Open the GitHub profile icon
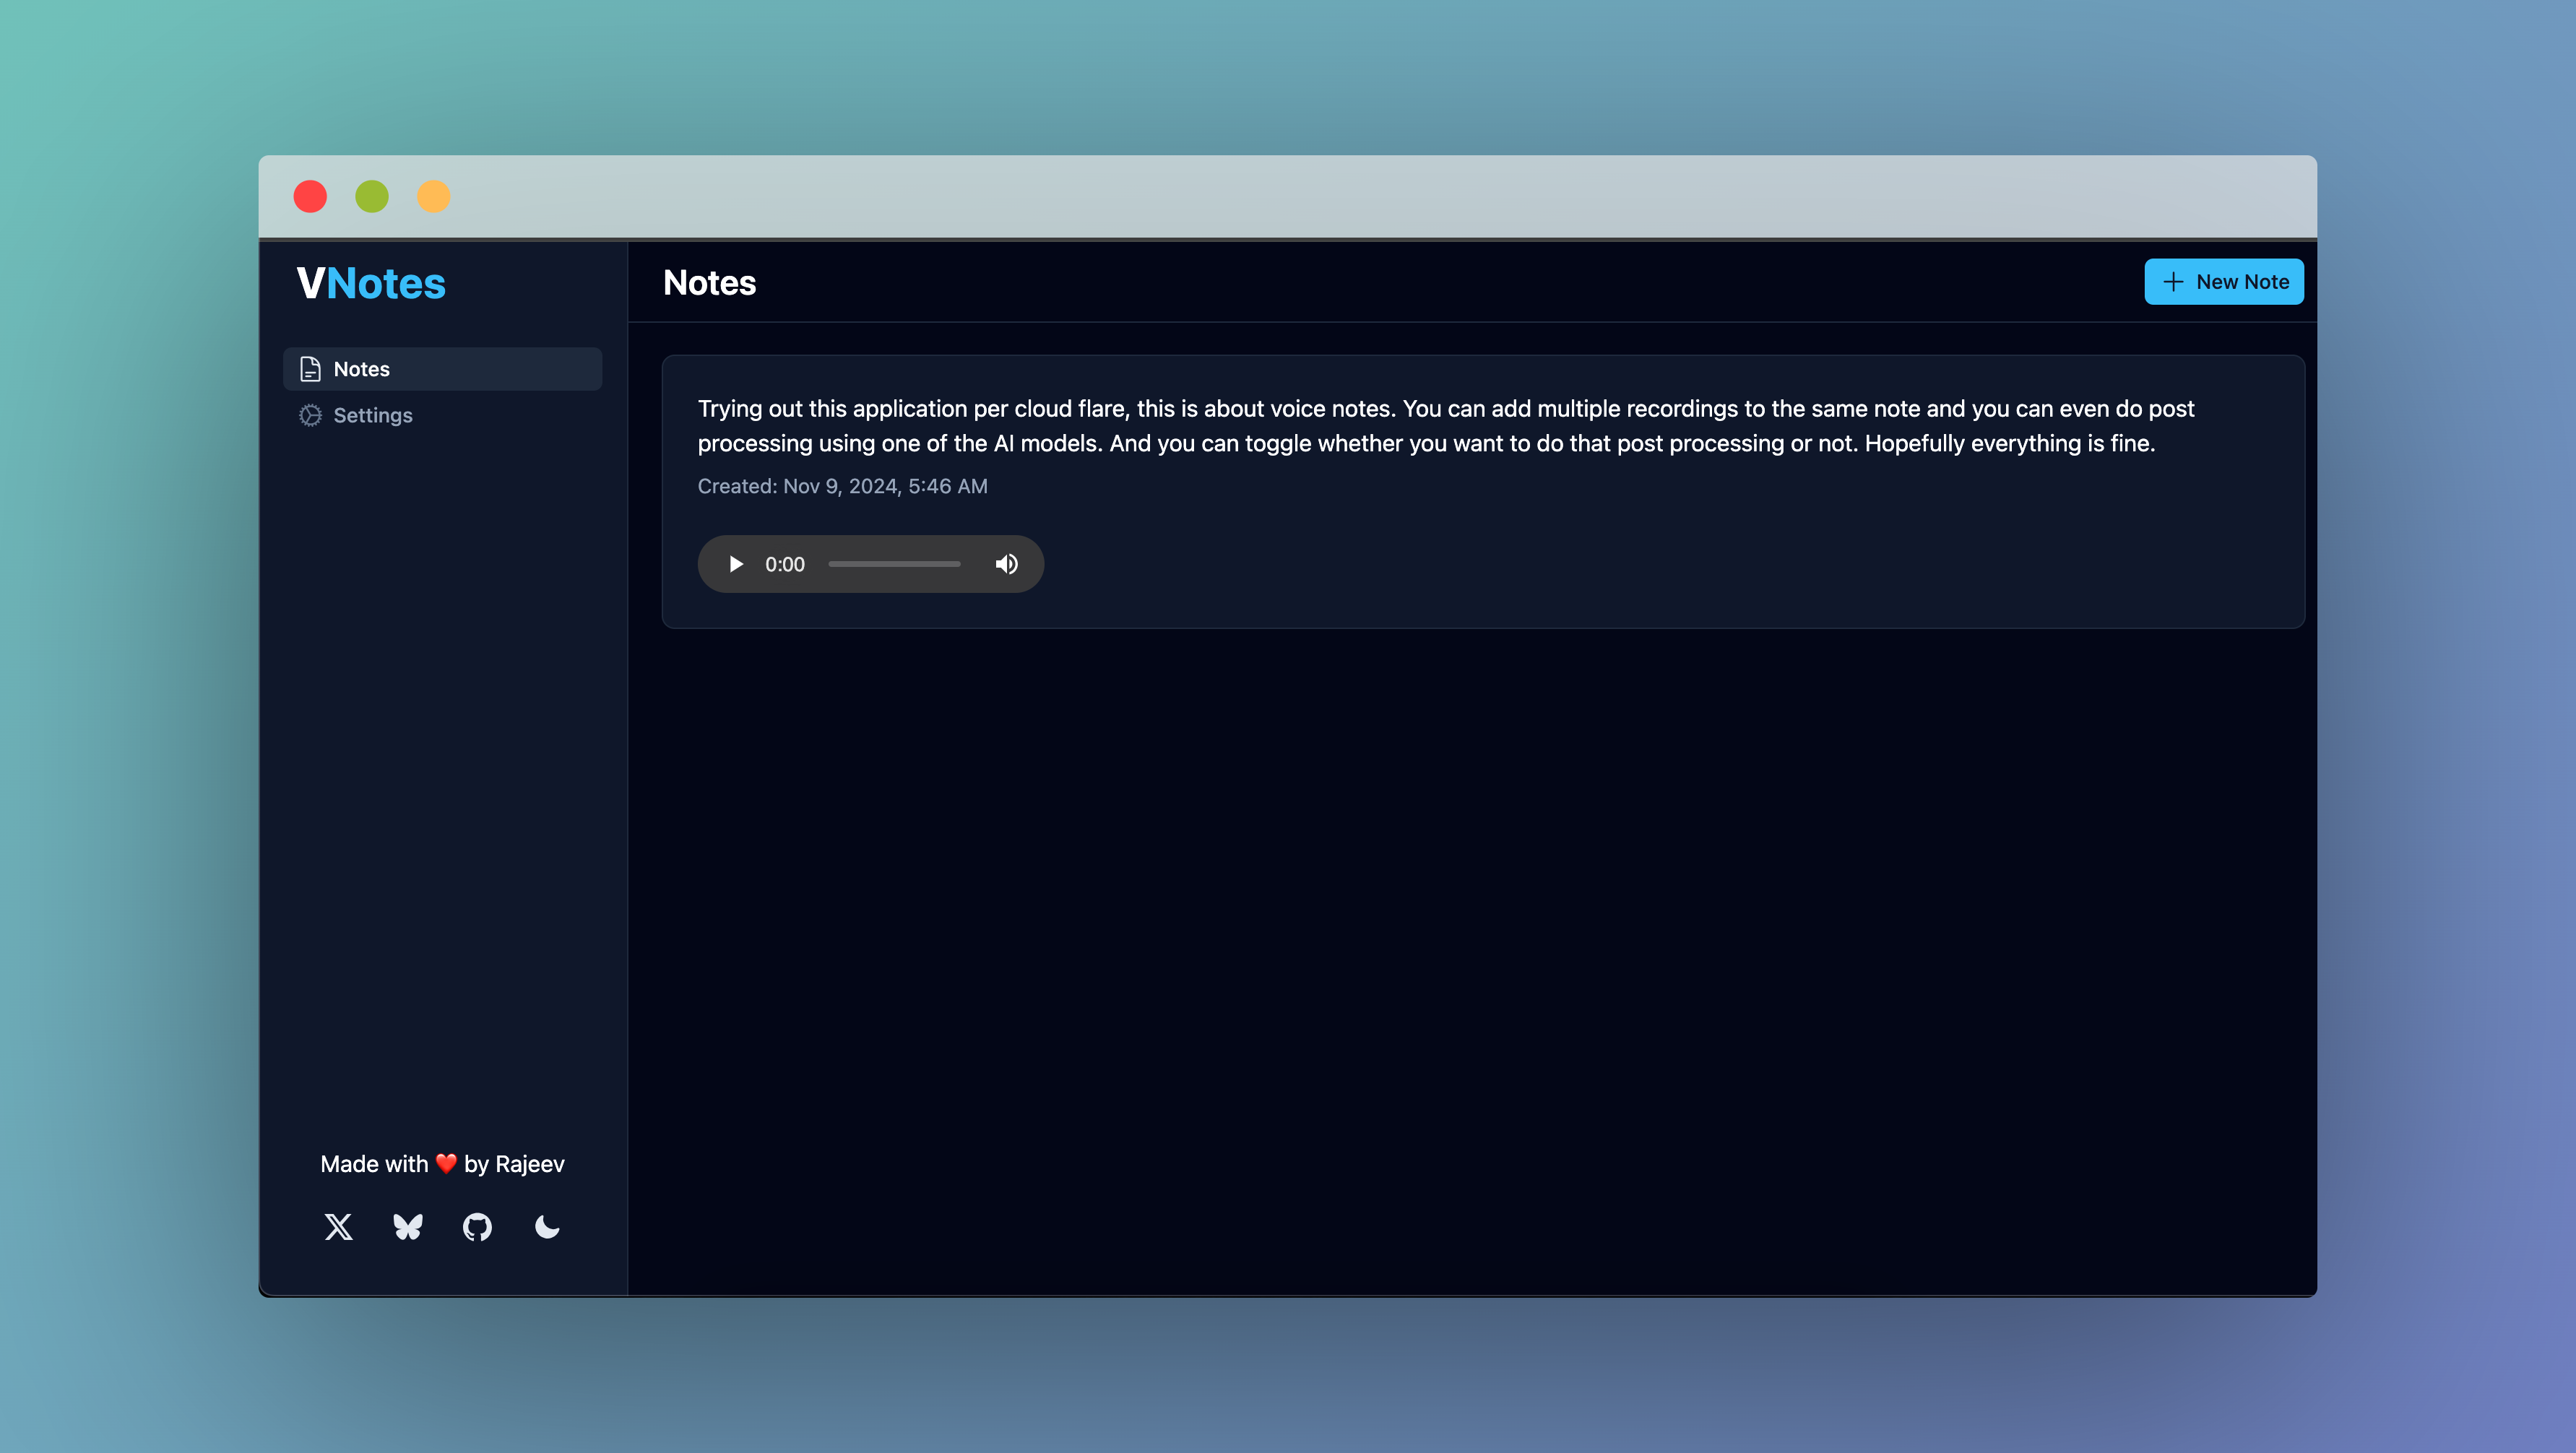Screen dimensions: 2576x1453 coord(476,1225)
